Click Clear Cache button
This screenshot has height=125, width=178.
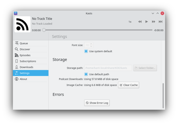tap(128, 85)
